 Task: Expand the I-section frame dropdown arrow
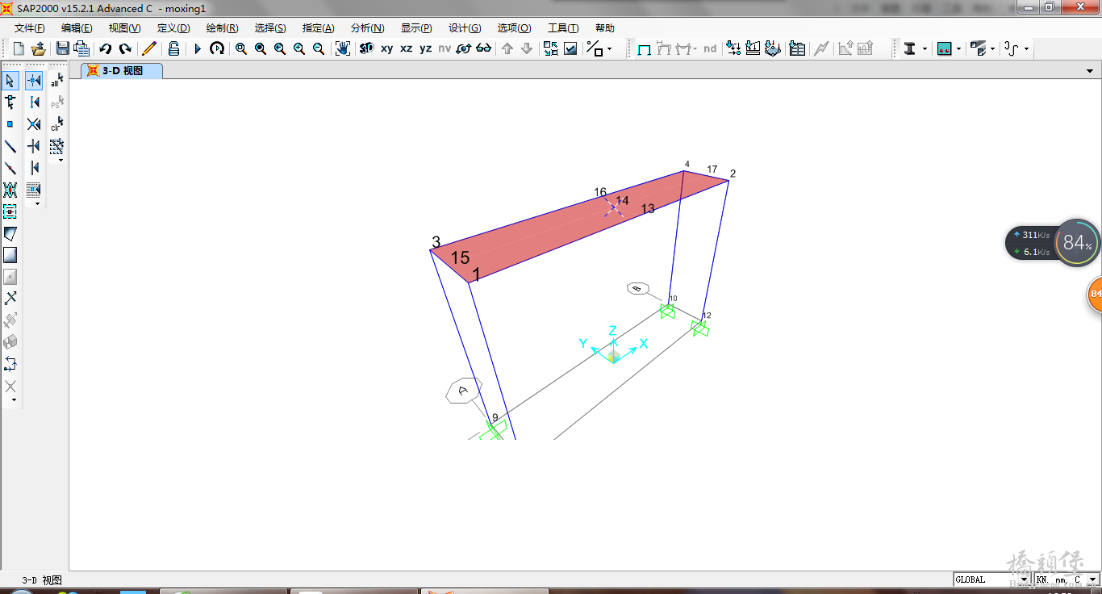[x=925, y=49]
